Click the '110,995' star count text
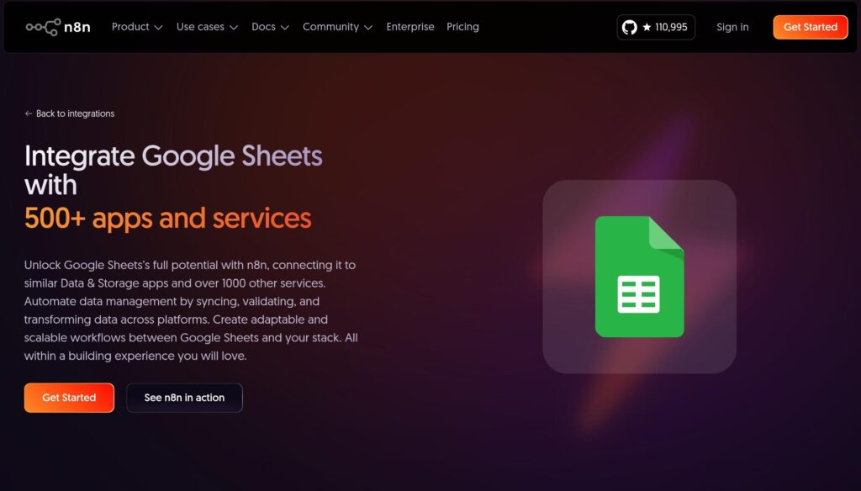The height and width of the screenshot is (491, 861). point(671,27)
